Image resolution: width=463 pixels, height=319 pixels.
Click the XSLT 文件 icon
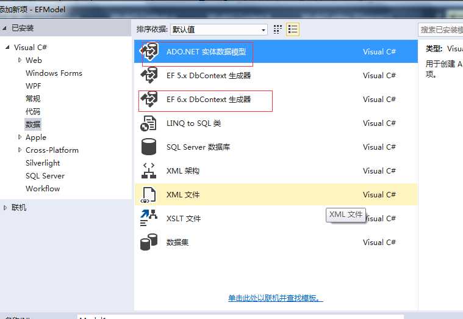pyautogui.click(x=148, y=218)
